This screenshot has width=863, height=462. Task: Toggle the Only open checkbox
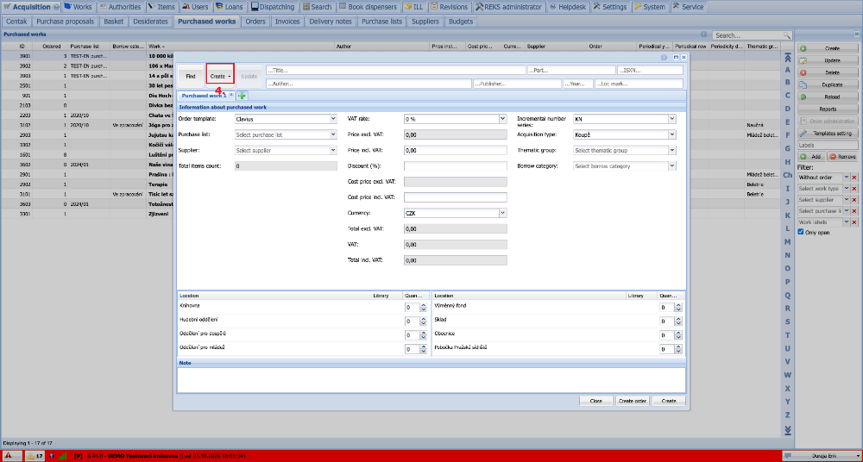click(801, 232)
